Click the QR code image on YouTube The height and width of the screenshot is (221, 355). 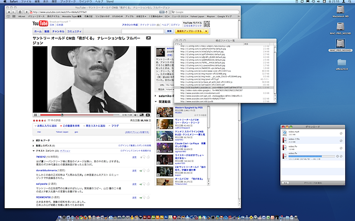[x=206, y=24]
